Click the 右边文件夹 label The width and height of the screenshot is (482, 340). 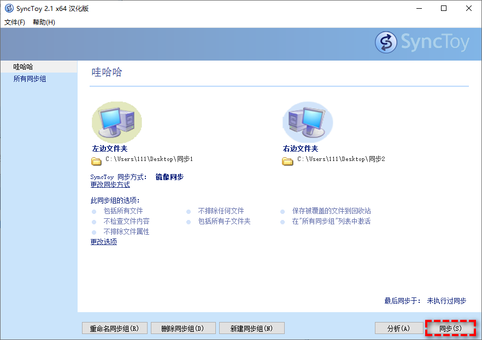coord(301,148)
